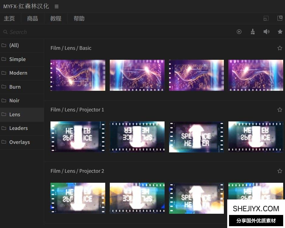Viewport: 285px width, 228px height.
Task: Star the Film / Lens / Projector 1 preset
Action: click(280, 110)
